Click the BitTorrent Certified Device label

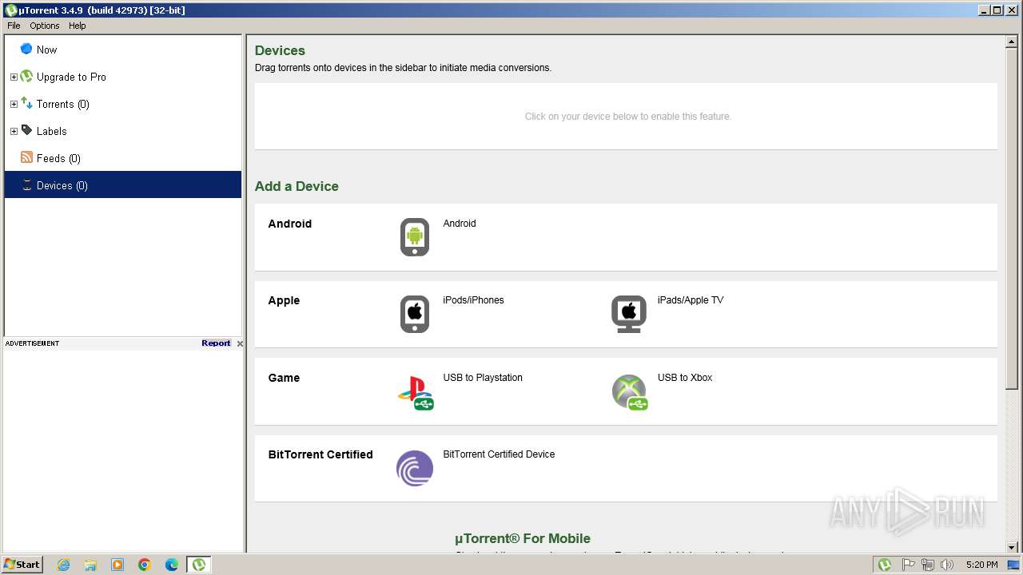(x=499, y=454)
